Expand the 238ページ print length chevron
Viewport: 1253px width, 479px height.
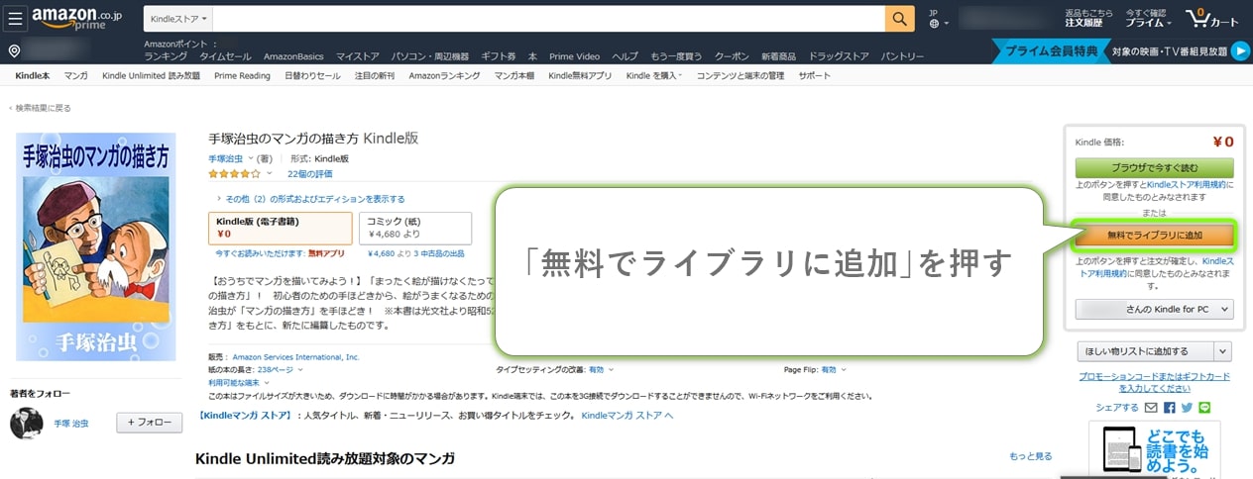[300, 369]
